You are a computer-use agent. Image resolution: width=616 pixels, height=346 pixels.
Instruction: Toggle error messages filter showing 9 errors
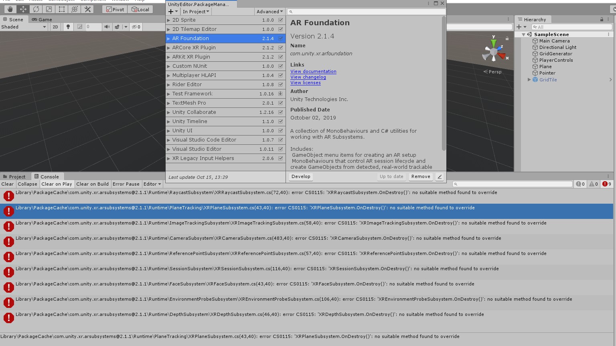pos(606,184)
